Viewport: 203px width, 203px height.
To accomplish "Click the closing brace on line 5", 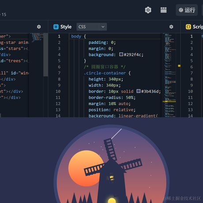I will pyautogui.click(x=85, y=61).
